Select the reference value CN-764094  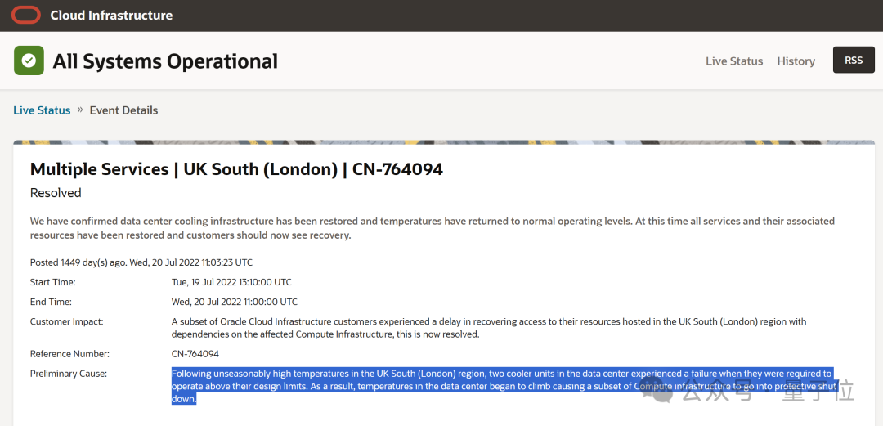coord(195,354)
